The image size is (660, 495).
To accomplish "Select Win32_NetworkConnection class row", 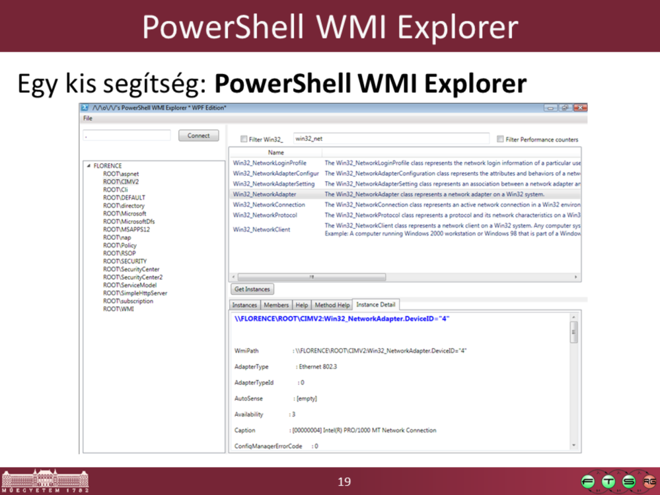I will (406, 205).
